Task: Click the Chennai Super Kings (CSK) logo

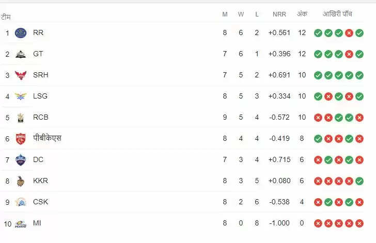Action: [21, 202]
